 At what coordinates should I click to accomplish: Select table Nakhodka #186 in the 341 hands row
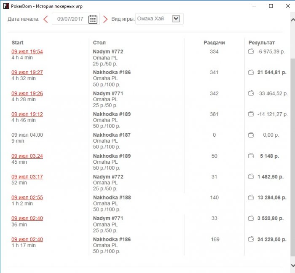pos(112,72)
